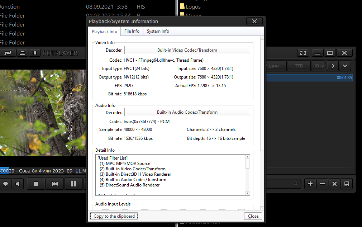Click the Built-in Video Codec/Transform decoder button
Screen dimensions: 362x227
[187, 50]
